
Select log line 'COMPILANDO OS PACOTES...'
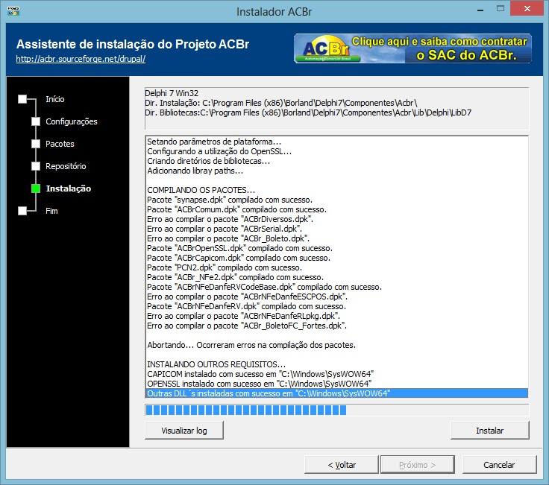pyautogui.click(x=201, y=190)
